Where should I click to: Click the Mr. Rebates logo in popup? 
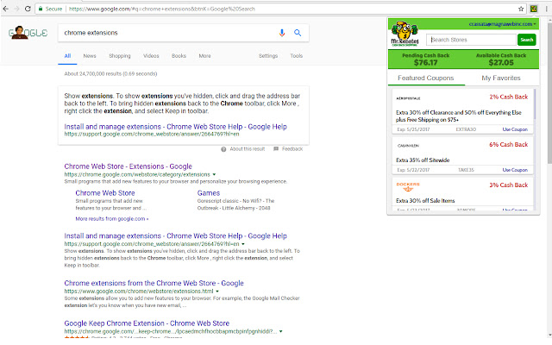[x=405, y=34]
